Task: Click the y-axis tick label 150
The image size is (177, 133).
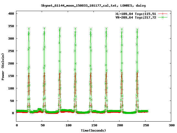Action: [11, 76]
